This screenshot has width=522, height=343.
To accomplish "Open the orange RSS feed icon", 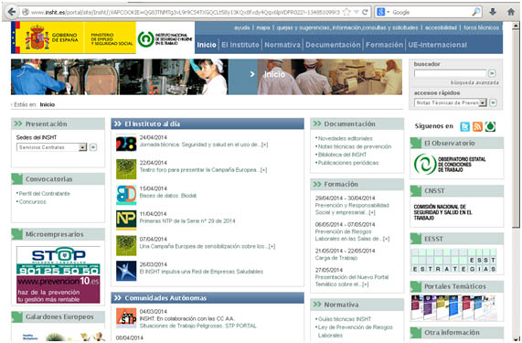I will pyautogui.click(x=477, y=126).
